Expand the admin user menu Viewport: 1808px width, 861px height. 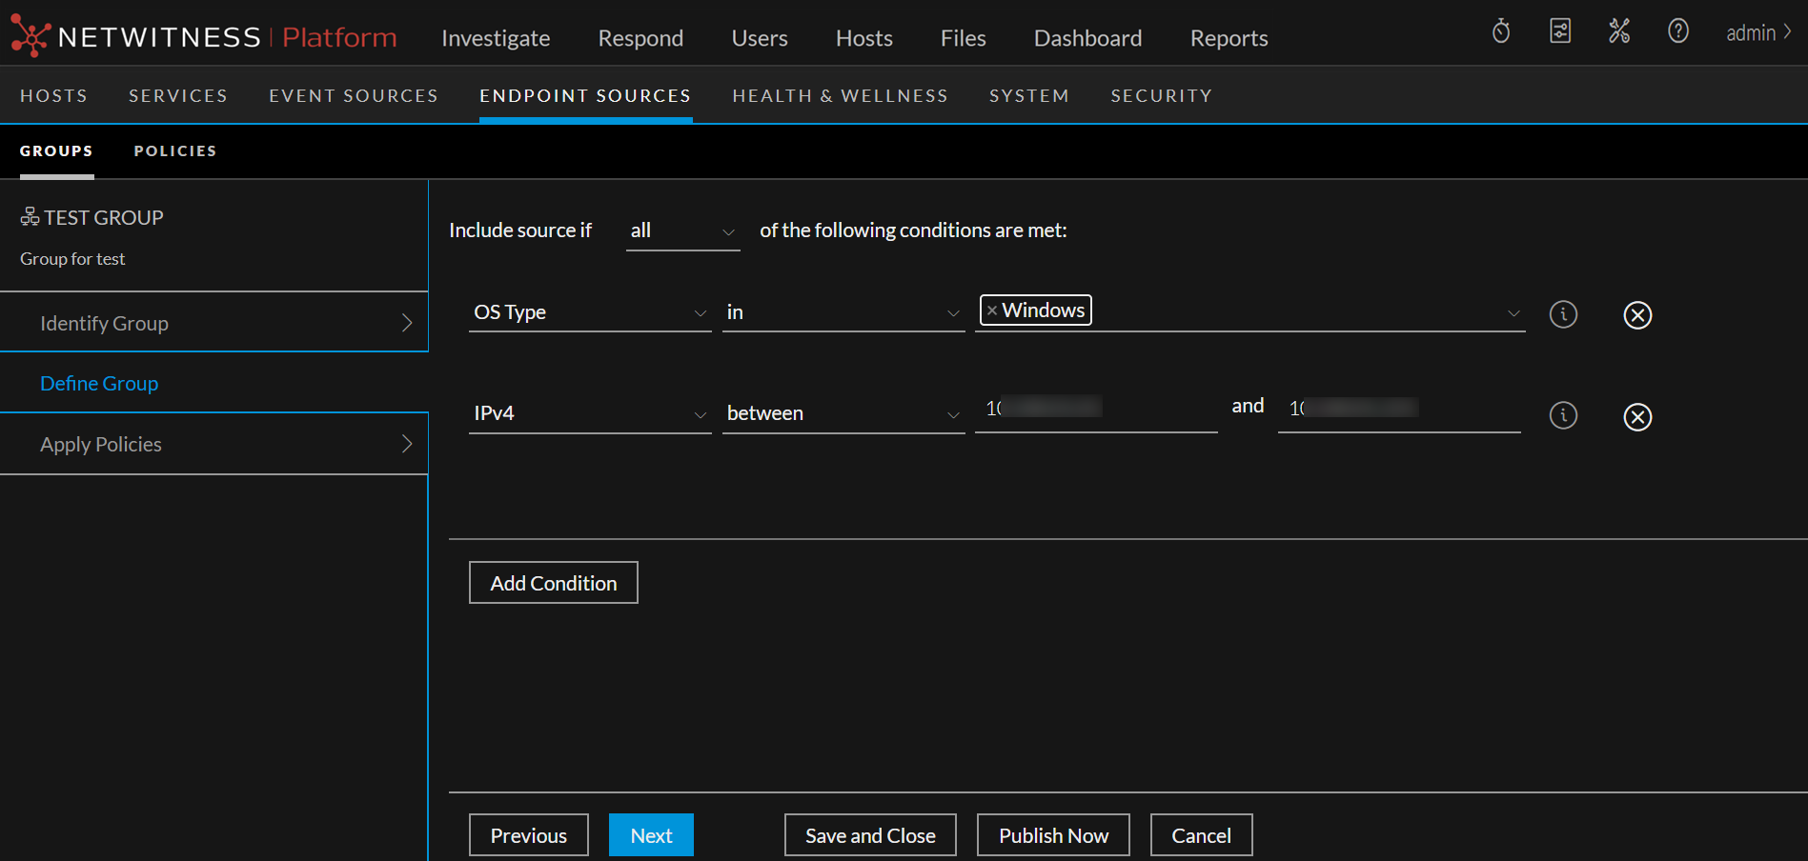(x=1758, y=33)
